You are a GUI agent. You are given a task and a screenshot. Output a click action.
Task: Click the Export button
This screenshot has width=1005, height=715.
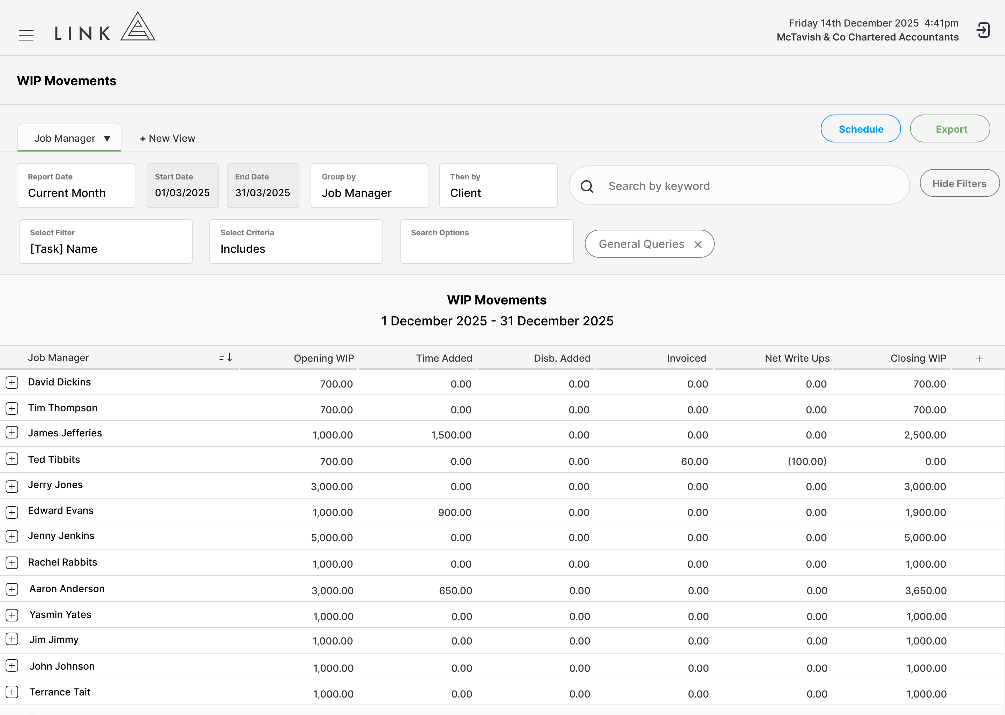pos(950,128)
